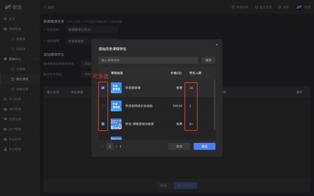The image size is (314, 196).
Task: Click the page number 1 box in pagination
Action: tap(110, 146)
